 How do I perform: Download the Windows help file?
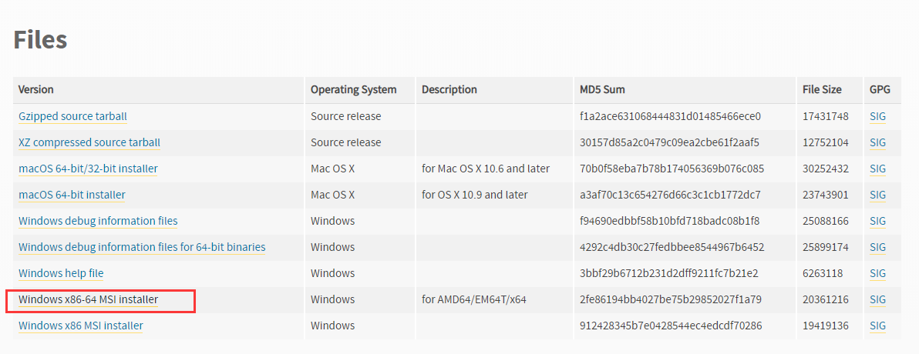click(x=61, y=273)
